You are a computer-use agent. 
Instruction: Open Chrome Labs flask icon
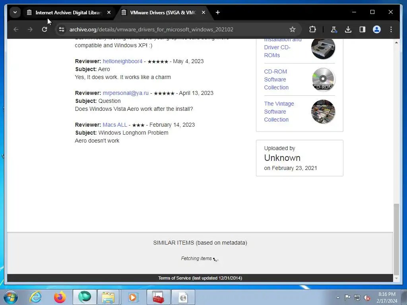[334, 29]
